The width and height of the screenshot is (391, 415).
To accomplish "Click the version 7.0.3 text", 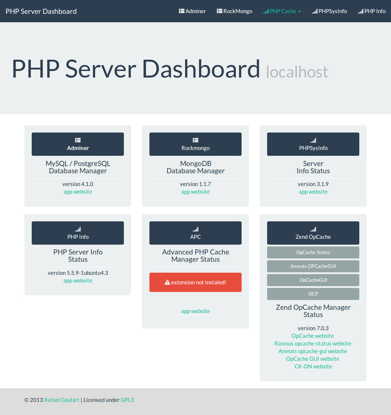I will (x=313, y=328).
